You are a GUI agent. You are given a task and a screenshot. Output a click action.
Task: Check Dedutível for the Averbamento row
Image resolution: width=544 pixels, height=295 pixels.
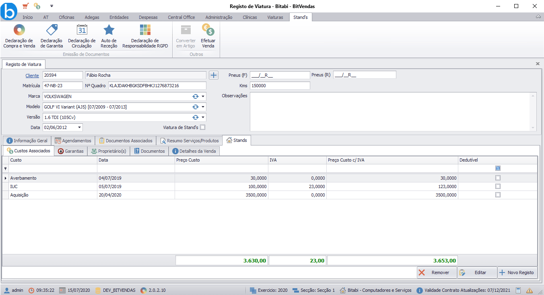click(498, 178)
